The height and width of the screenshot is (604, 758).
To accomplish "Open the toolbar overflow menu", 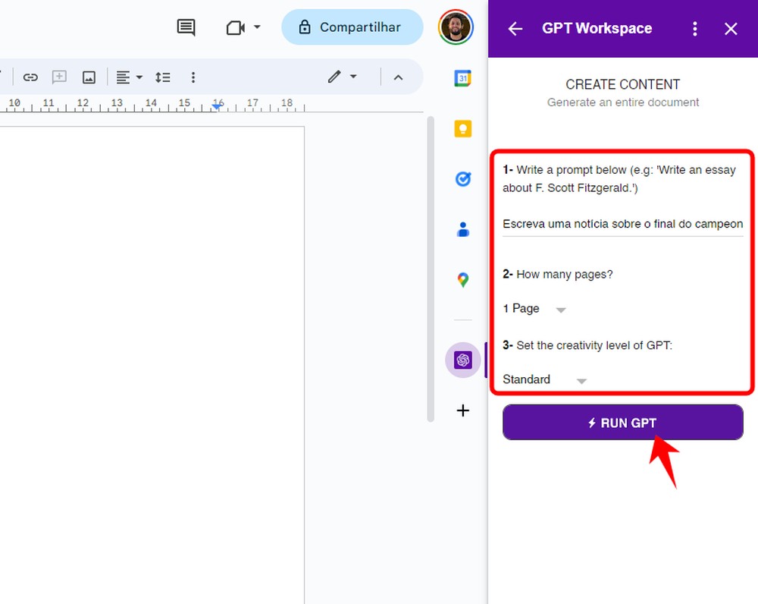I will 193,77.
